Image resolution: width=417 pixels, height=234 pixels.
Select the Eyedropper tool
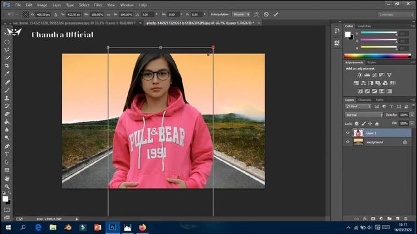point(7,73)
